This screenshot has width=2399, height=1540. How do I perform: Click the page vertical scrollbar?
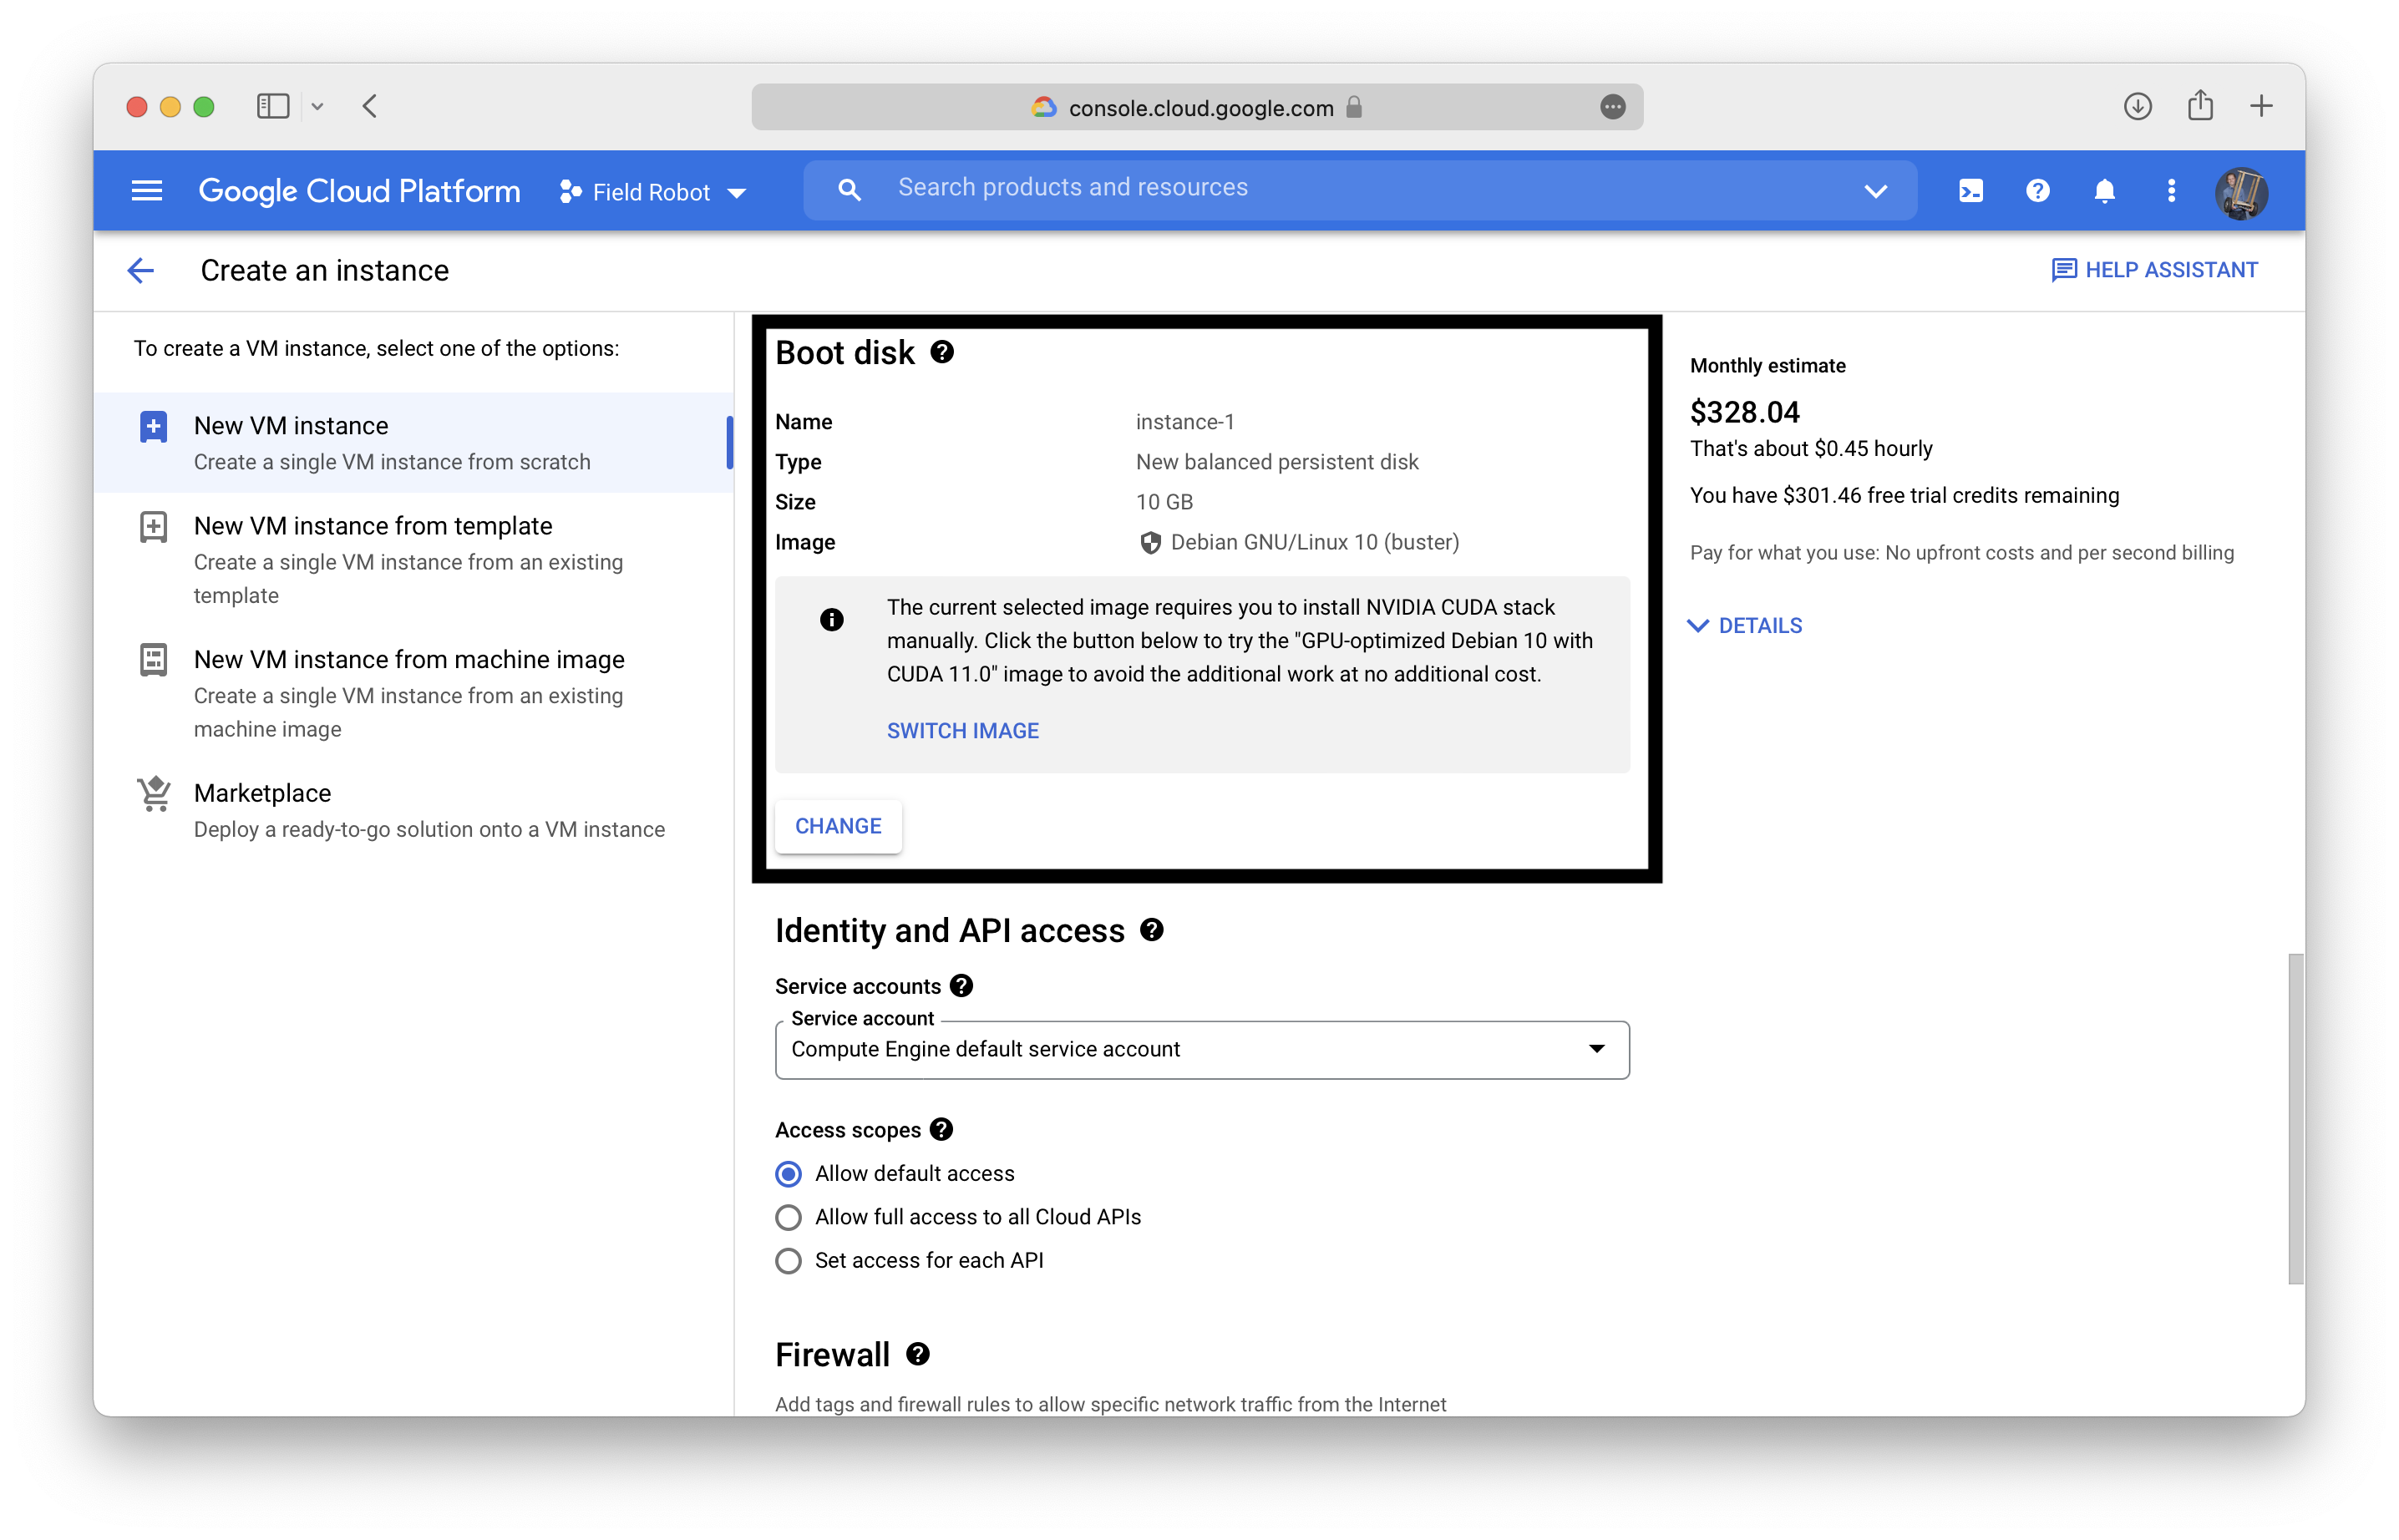(2295, 1118)
